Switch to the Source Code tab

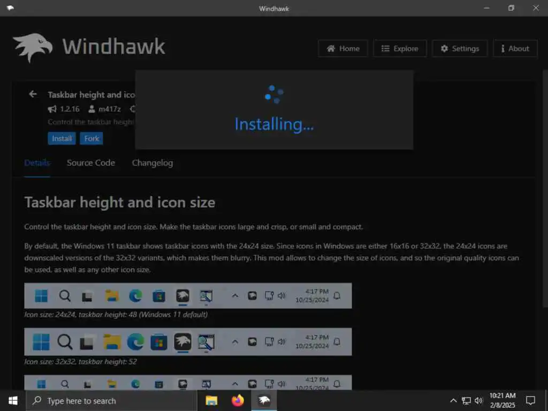[91, 163]
